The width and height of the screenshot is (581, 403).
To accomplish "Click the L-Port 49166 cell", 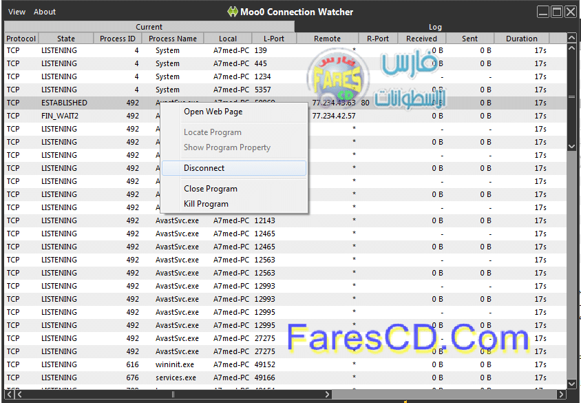I will [264, 378].
